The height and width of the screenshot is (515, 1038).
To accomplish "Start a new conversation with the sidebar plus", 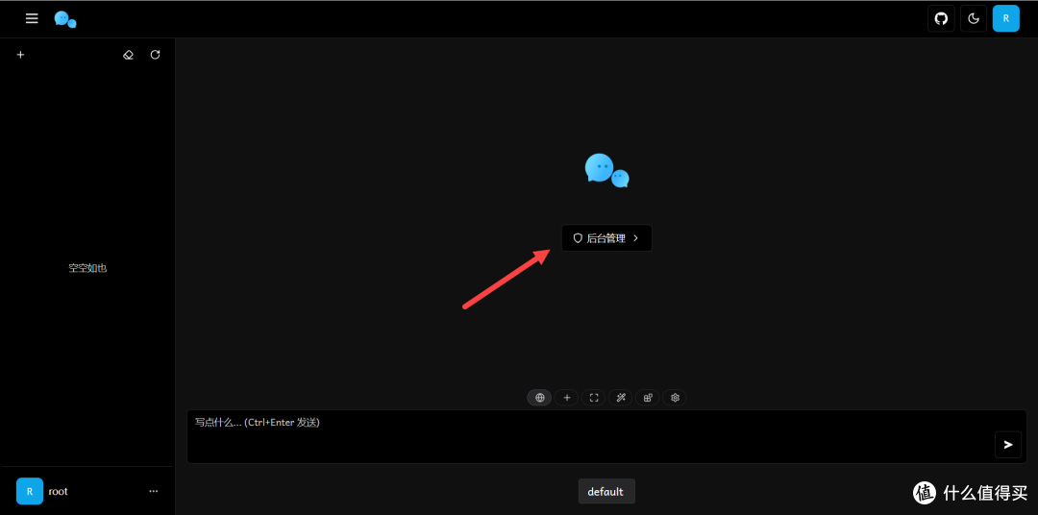I will coord(20,55).
